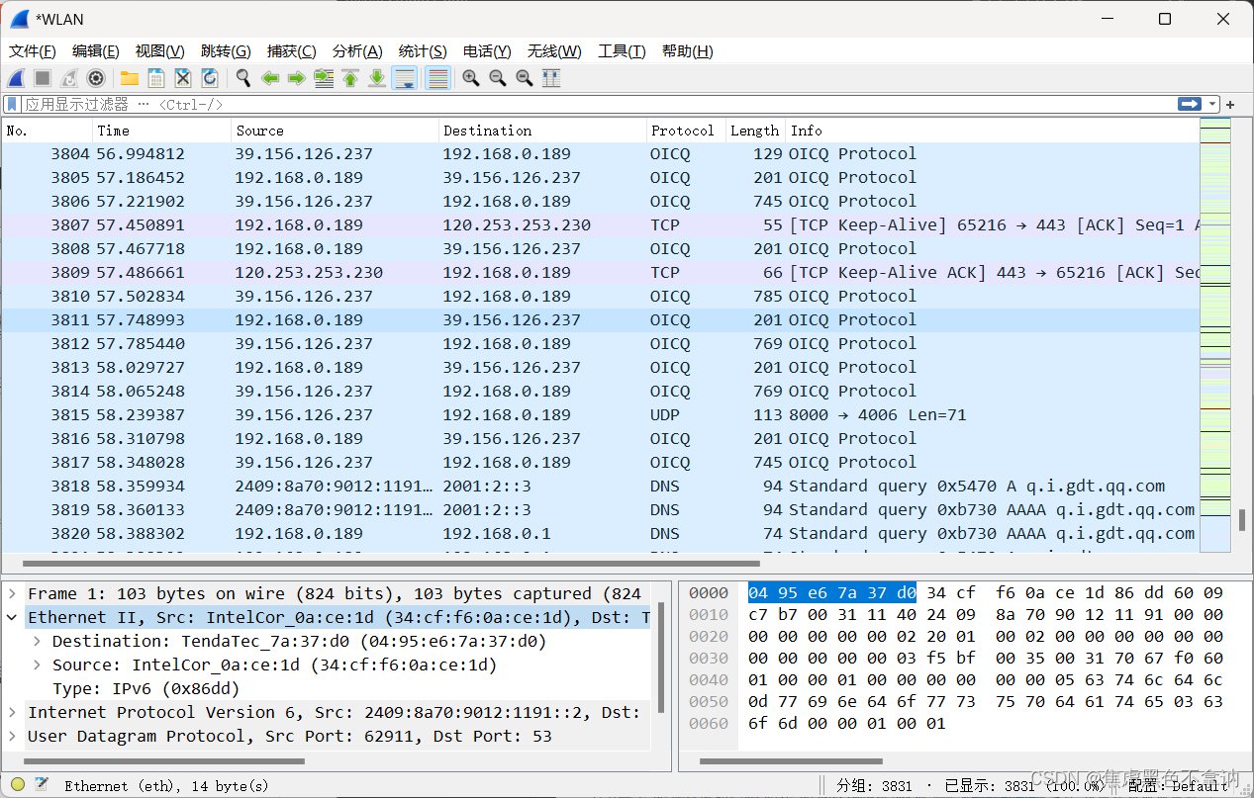1254x798 pixels.
Task: Open display filter history dropdown
Action: click(1212, 104)
